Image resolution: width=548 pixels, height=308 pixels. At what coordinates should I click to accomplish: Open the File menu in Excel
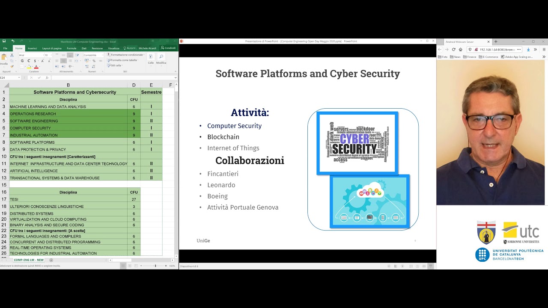[5, 48]
